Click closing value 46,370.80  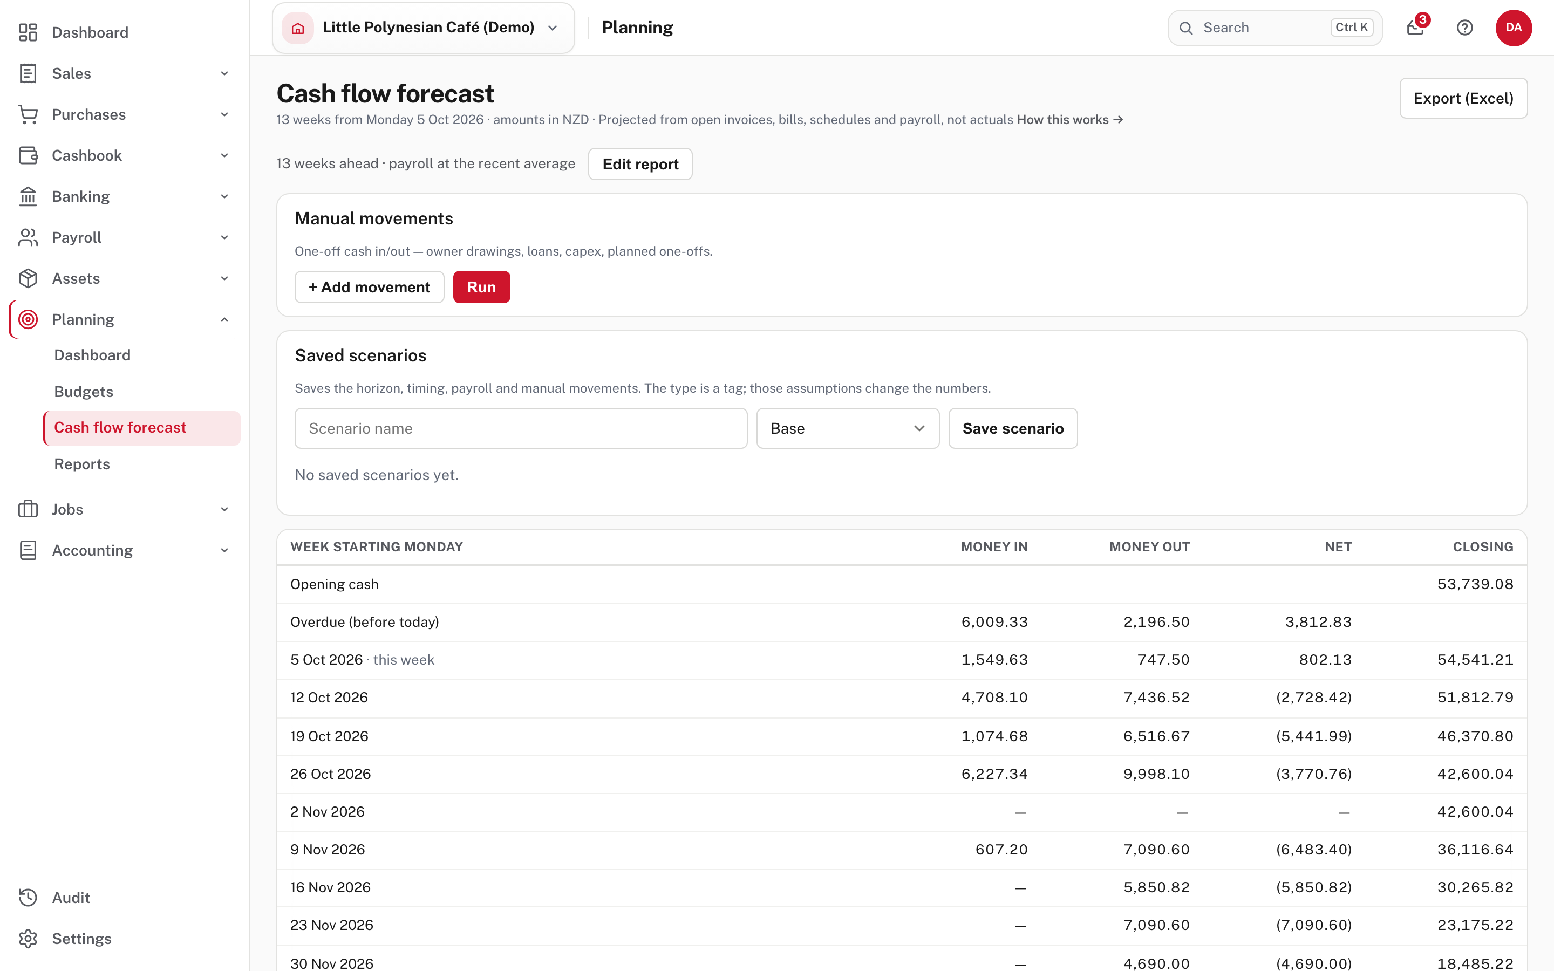1475,736
